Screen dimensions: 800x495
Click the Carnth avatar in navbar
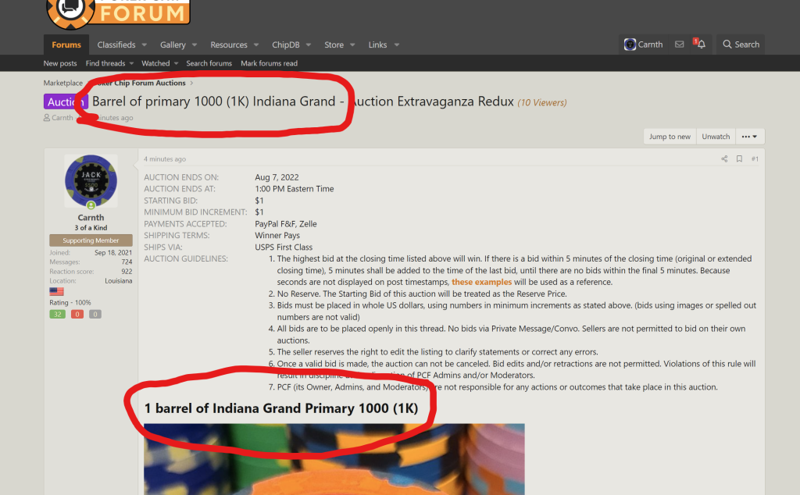(630, 45)
